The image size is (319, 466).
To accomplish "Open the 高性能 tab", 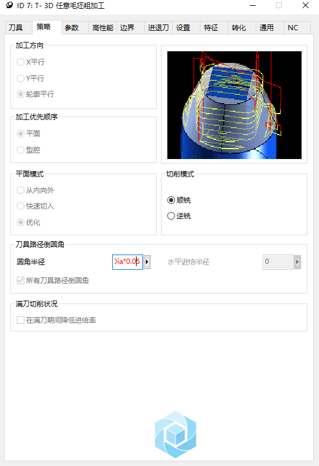I will pos(103,27).
